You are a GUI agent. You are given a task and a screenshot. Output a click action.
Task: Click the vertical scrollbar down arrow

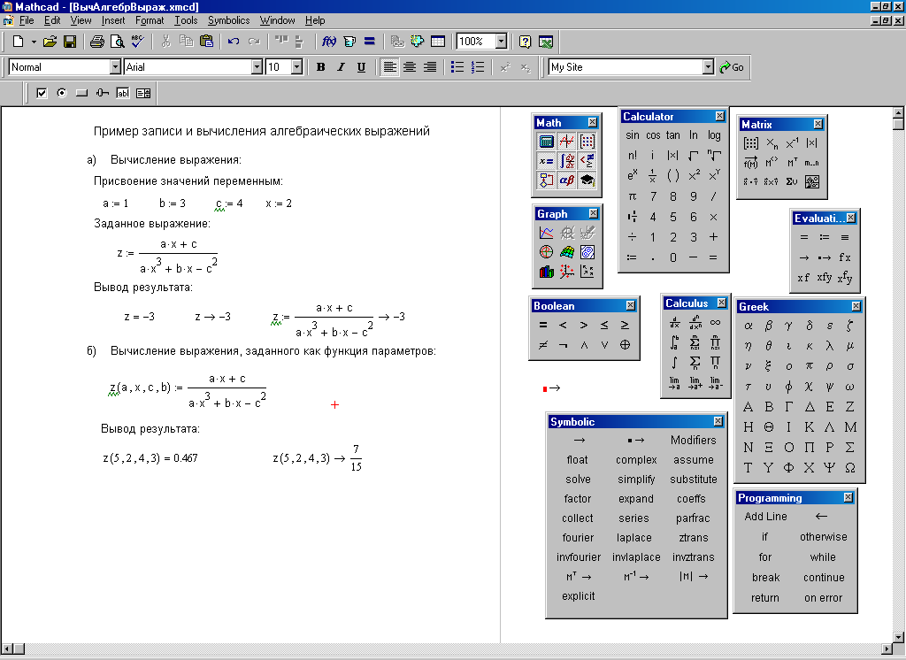[898, 637]
